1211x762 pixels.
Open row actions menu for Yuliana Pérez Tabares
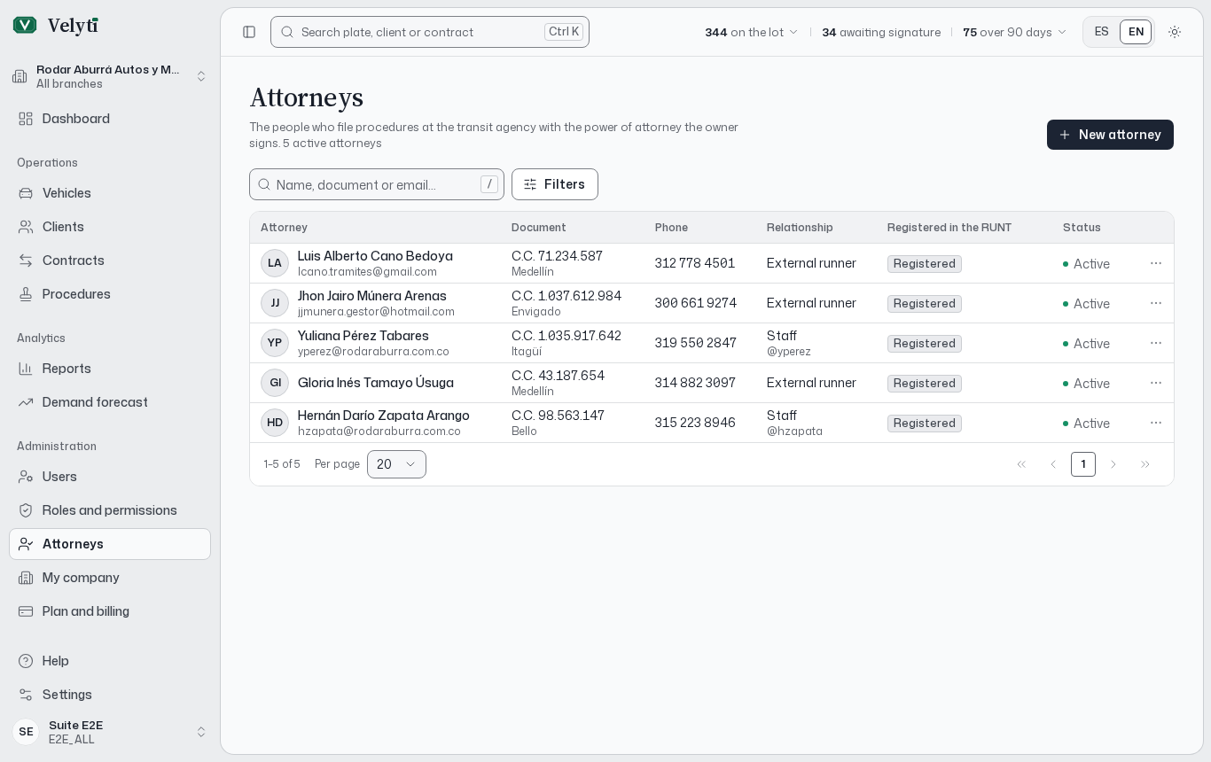click(x=1156, y=343)
